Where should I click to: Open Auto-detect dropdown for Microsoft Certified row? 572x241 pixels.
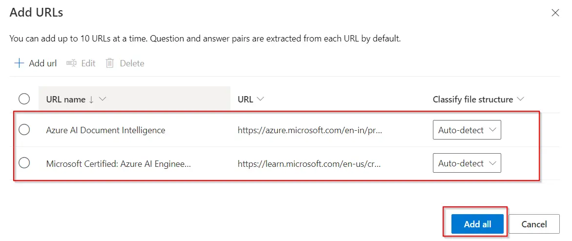(467, 163)
